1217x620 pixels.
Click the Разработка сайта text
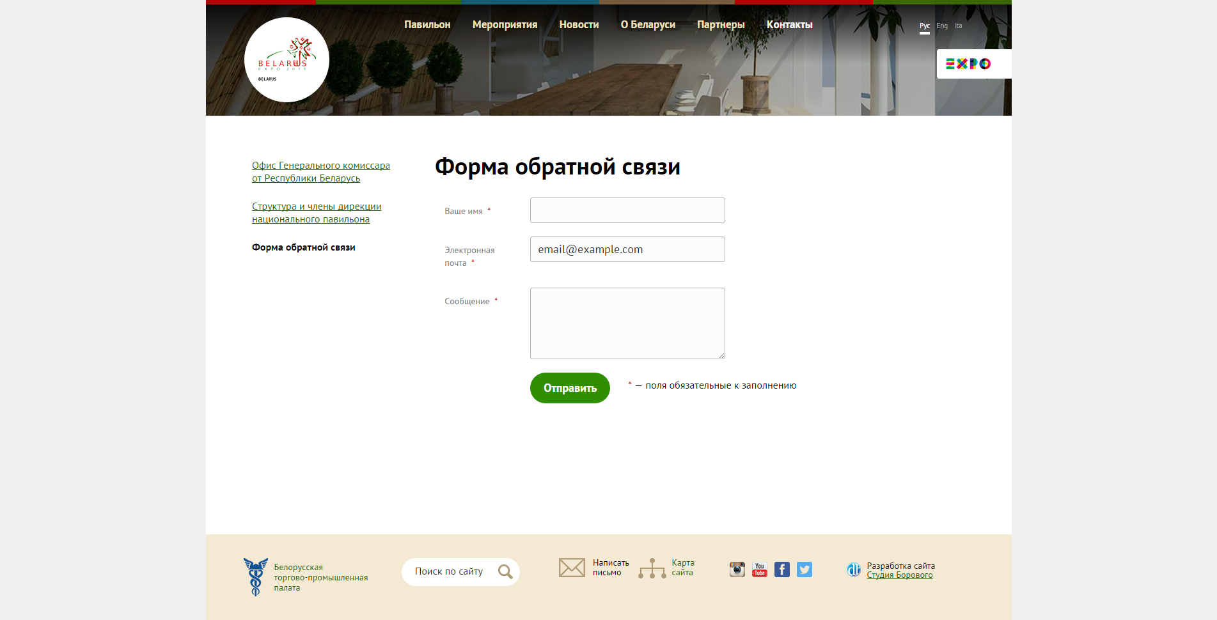900,566
